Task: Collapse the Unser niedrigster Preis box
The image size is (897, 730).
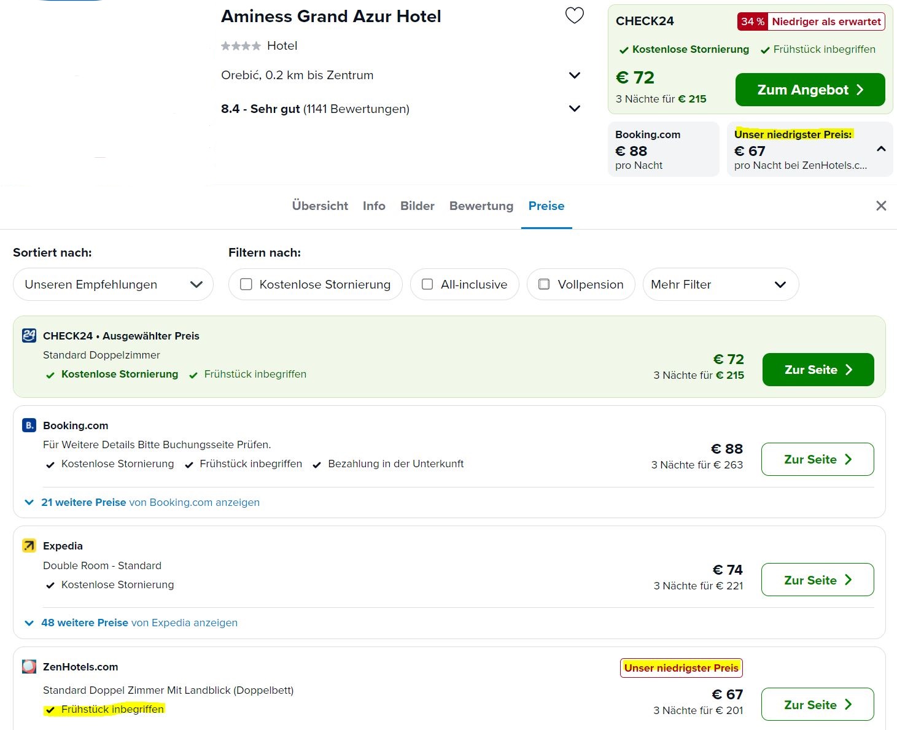Action: pos(881,149)
